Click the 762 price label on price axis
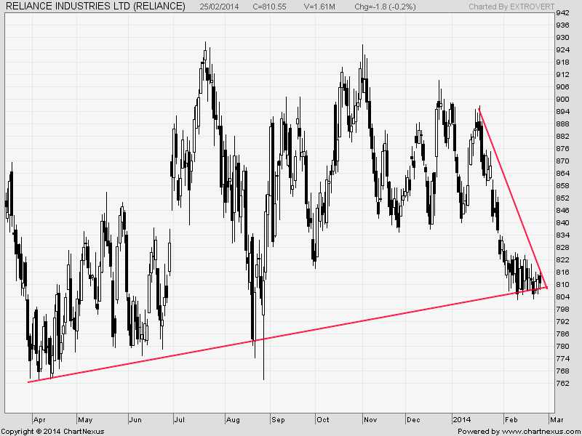582x436 pixels. (x=562, y=383)
